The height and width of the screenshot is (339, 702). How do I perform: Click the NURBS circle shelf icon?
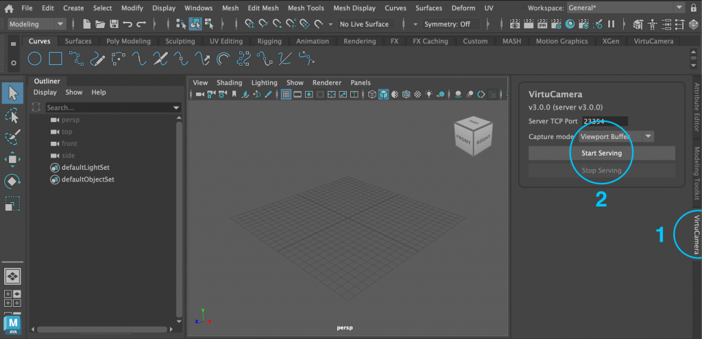[34, 59]
